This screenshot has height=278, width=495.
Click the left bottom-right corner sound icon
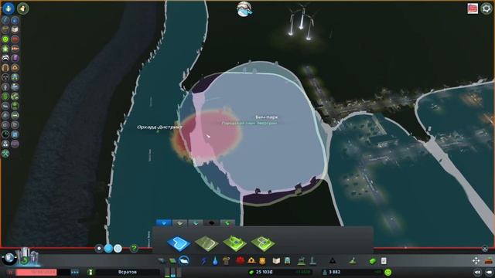coord(477,272)
